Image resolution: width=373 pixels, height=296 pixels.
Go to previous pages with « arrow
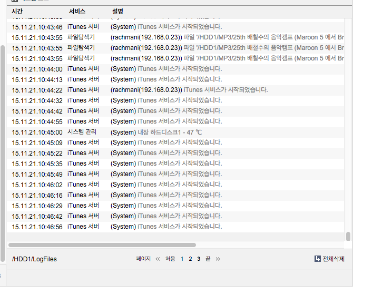tap(158, 259)
